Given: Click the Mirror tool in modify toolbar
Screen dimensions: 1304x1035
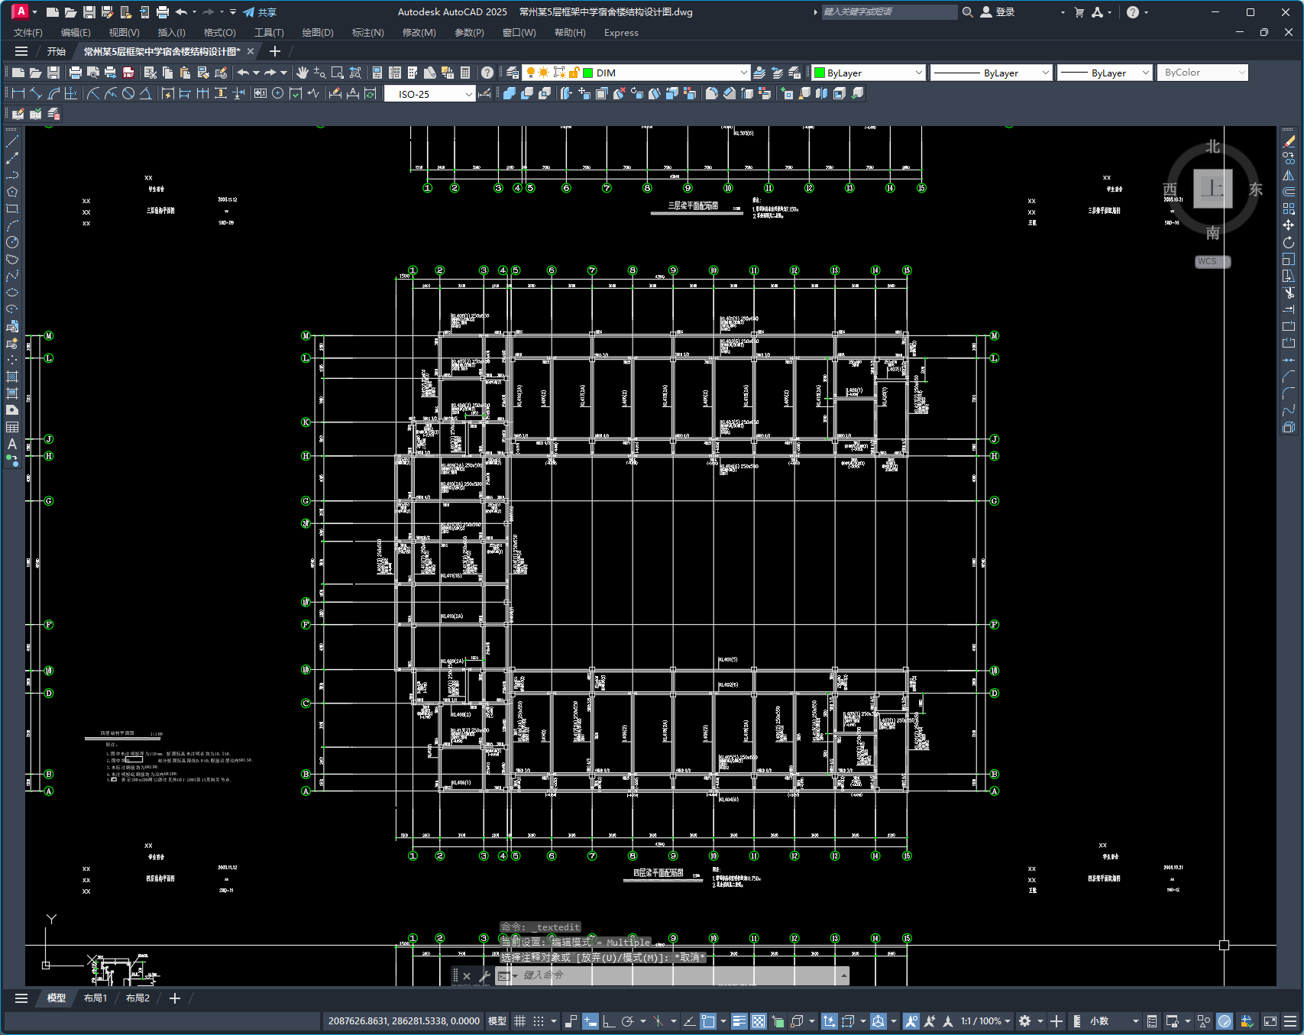Looking at the screenshot, I should coord(1289,175).
